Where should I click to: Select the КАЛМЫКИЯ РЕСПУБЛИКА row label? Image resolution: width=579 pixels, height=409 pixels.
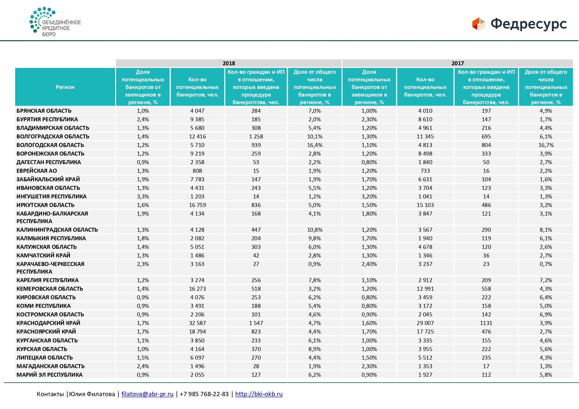pyautogui.click(x=51, y=238)
